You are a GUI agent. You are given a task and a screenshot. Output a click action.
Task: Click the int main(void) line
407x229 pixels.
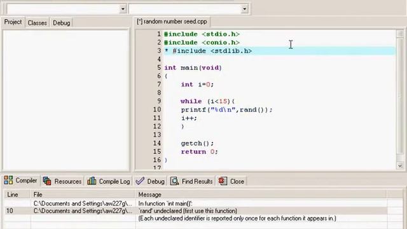pos(193,68)
